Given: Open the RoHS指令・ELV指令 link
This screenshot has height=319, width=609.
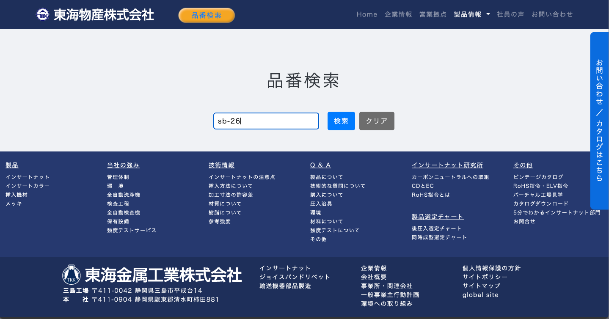Looking at the screenshot, I should tap(541, 186).
